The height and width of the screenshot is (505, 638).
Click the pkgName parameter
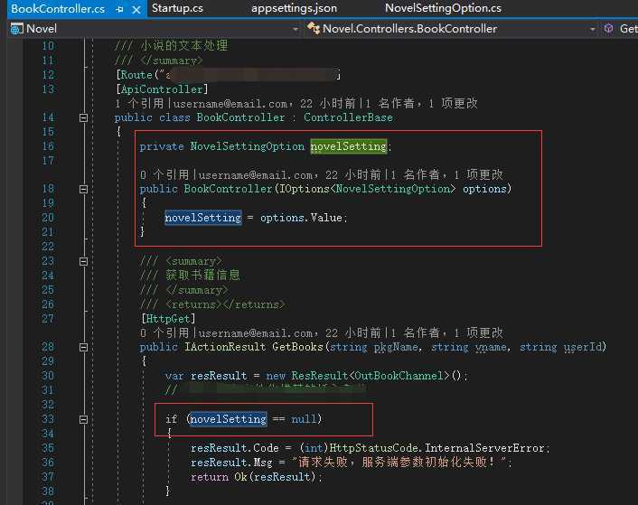coord(396,347)
